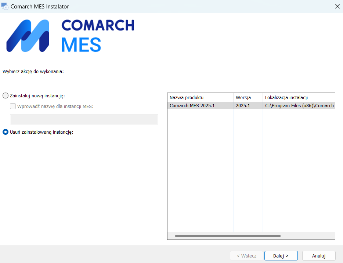
Task: Click the '< Wstecz' back button
Action: [246, 256]
